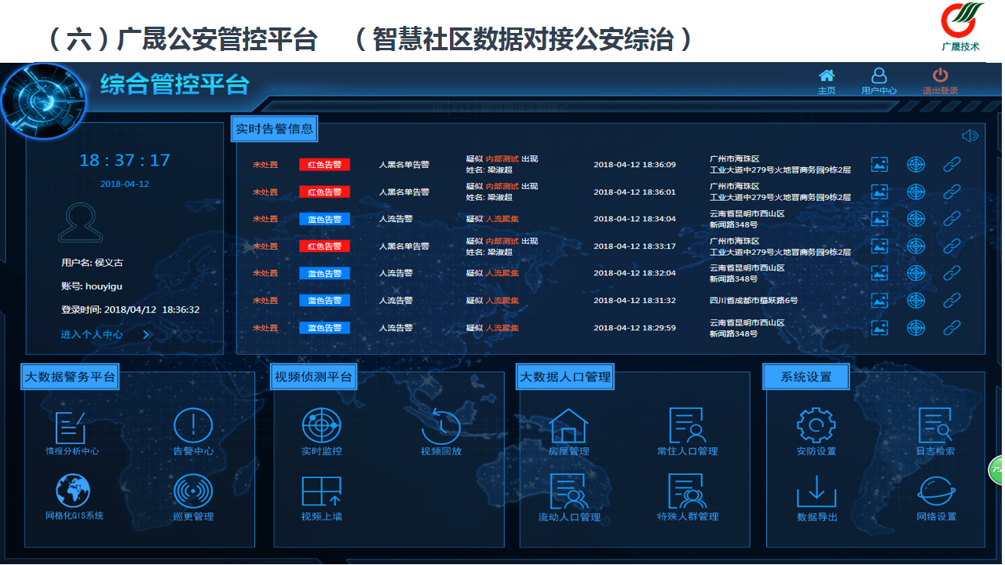This screenshot has width=1005, height=565.
Task: Open 房屋管理 house management icon
Action: point(568,426)
